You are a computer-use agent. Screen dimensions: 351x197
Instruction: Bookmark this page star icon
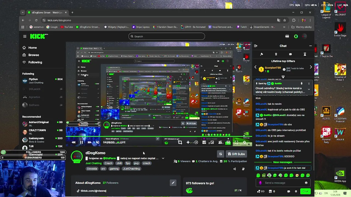point(285,20)
